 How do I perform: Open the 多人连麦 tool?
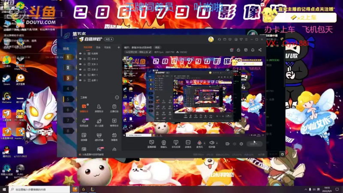[99, 123]
